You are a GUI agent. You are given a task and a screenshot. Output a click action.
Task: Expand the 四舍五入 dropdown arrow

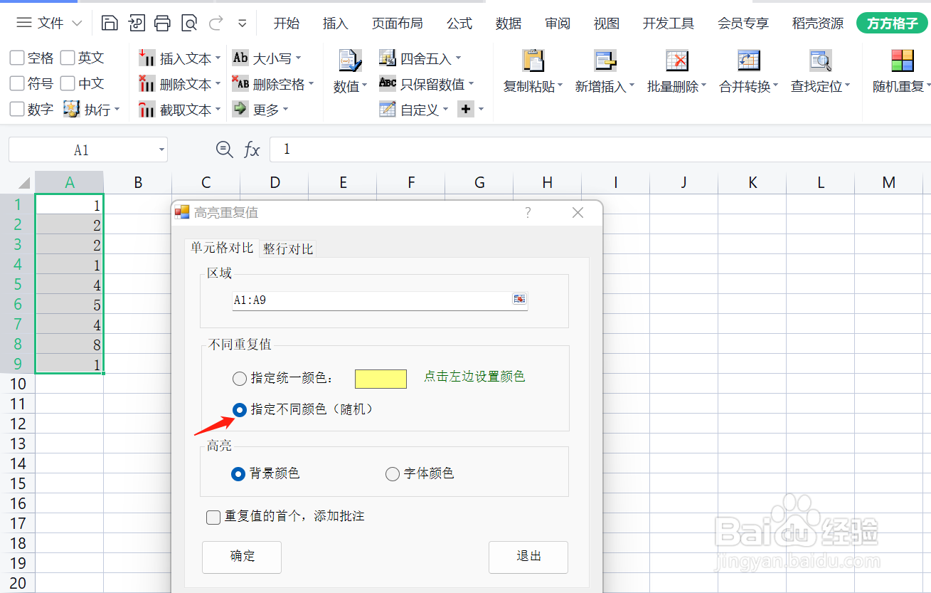coord(458,58)
